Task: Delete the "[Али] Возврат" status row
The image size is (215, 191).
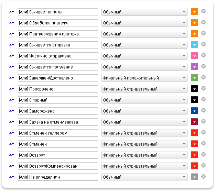Action: (203, 155)
